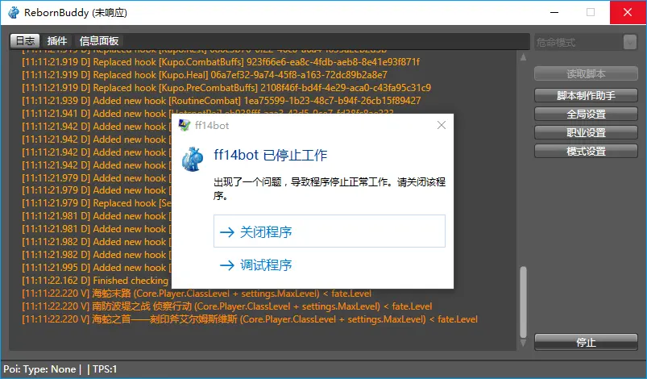The image size is (647, 379).
Task: Click the Kupo.CombatBuffs log line
Action: [221, 62]
